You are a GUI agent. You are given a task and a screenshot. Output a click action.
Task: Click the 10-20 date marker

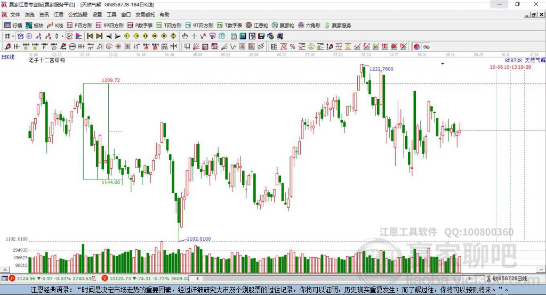click(525, 67)
